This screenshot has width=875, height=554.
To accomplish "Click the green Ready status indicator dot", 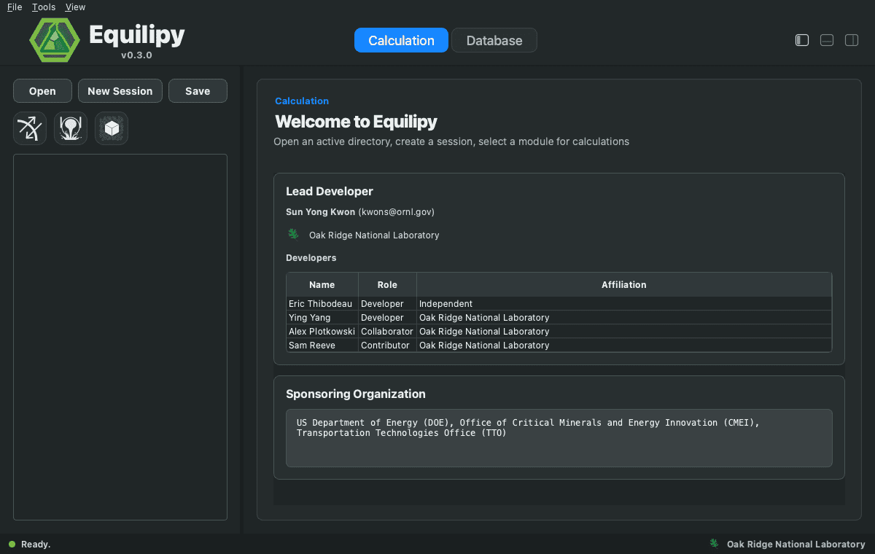I will click(x=12, y=544).
